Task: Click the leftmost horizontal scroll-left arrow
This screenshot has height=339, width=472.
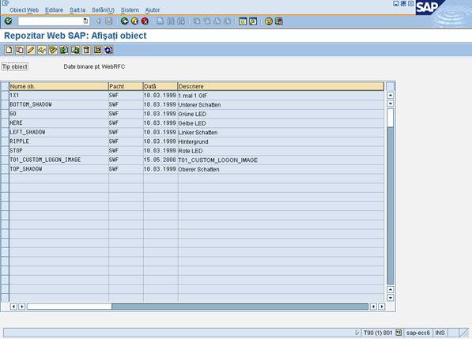Action: click(x=13, y=307)
